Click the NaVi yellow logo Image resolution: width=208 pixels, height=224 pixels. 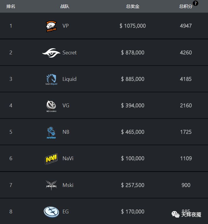(x=51, y=159)
